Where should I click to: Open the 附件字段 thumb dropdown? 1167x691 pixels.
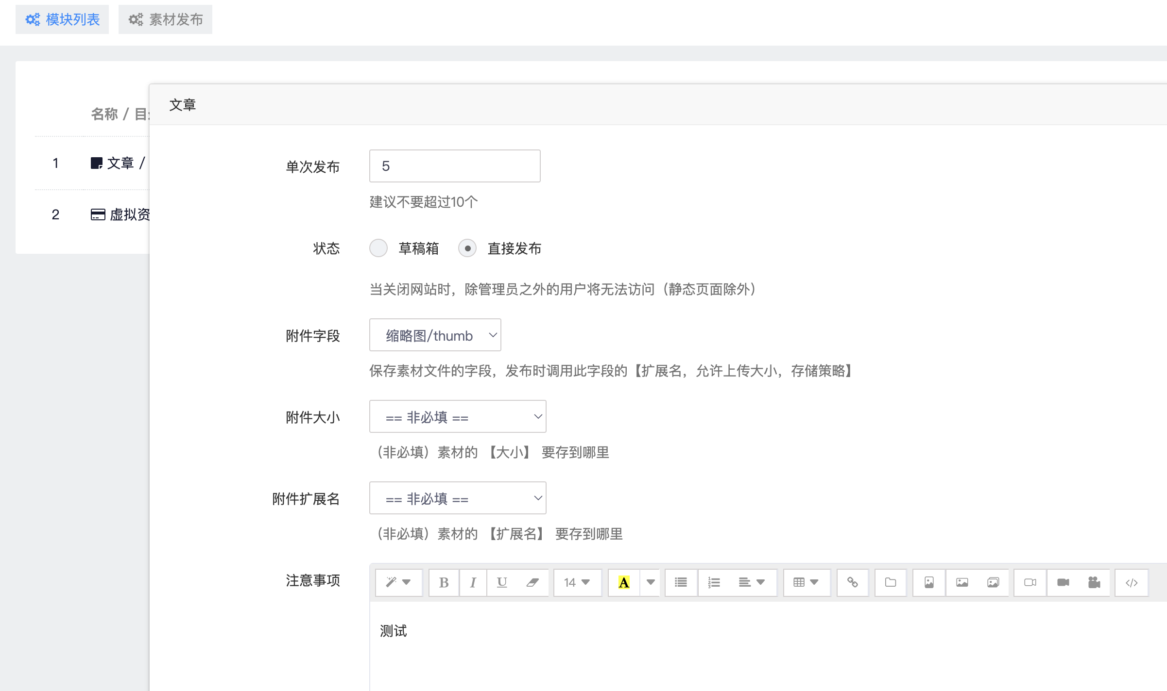coord(435,335)
